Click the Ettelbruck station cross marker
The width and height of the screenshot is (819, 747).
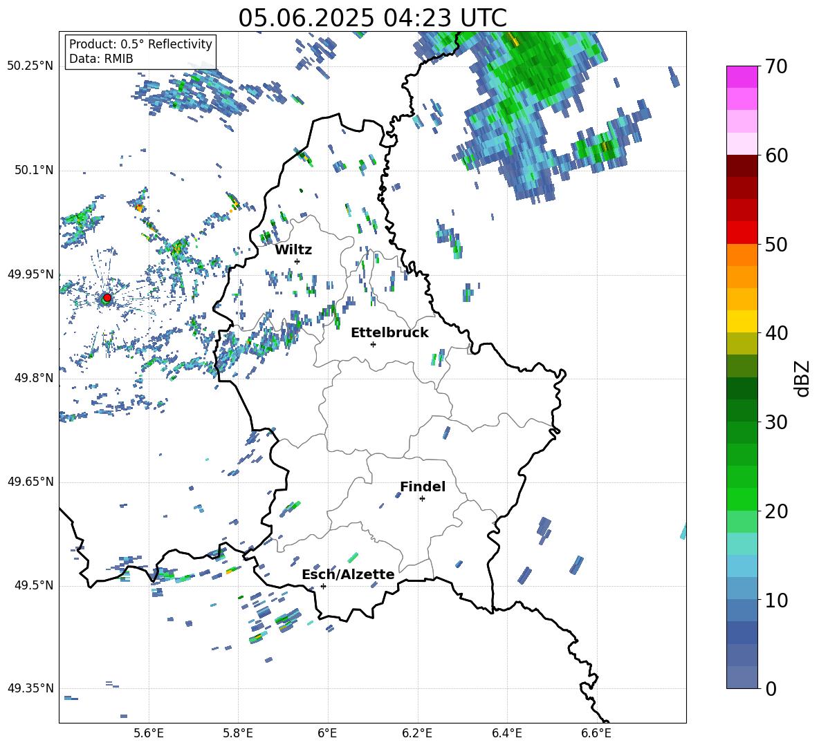click(x=373, y=344)
